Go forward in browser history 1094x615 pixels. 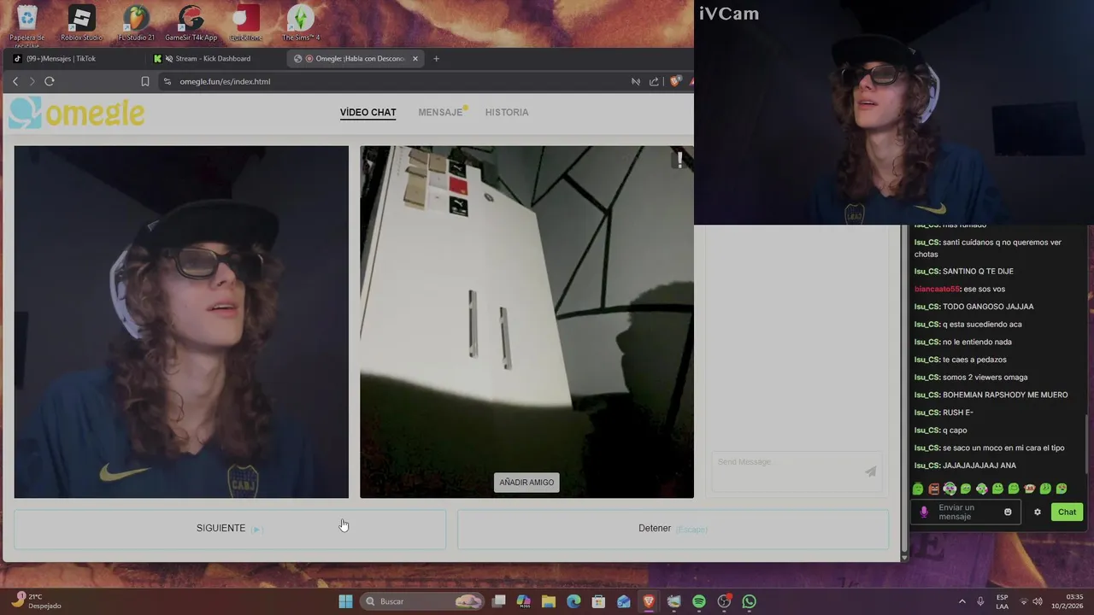[x=32, y=81]
